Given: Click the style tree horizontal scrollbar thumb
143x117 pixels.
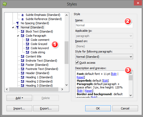Looking at the screenshot, I should (34, 89).
